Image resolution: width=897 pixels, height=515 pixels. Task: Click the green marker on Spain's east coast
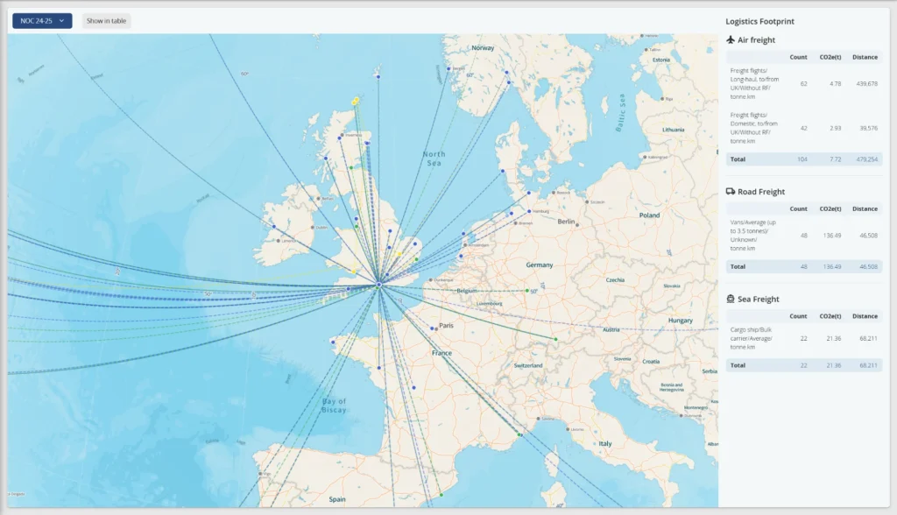click(441, 495)
